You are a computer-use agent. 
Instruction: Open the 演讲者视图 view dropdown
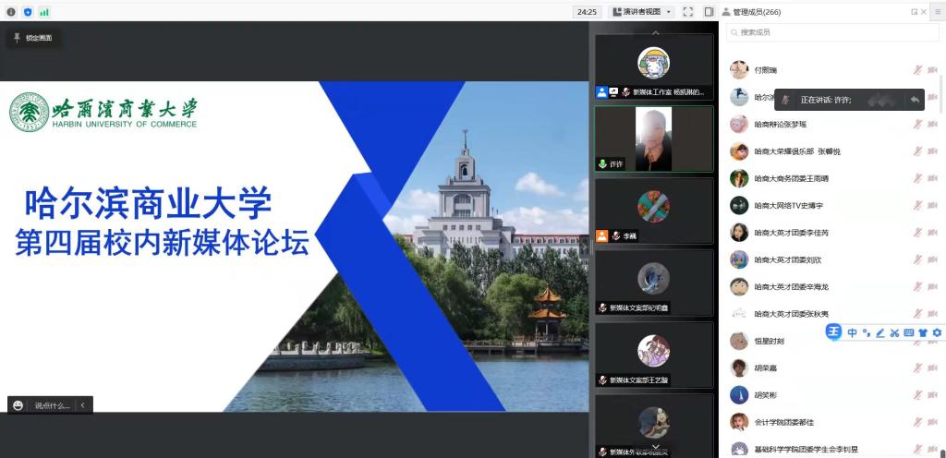click(642, 11)
